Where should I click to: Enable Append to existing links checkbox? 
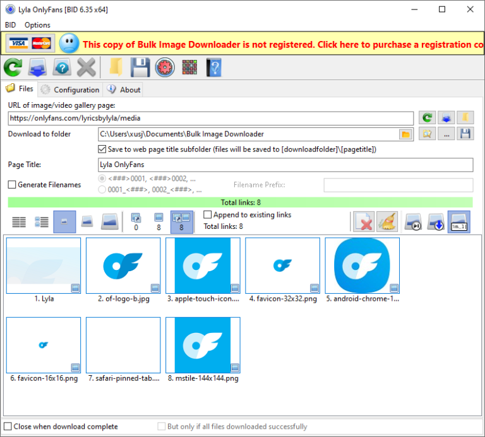208,215
